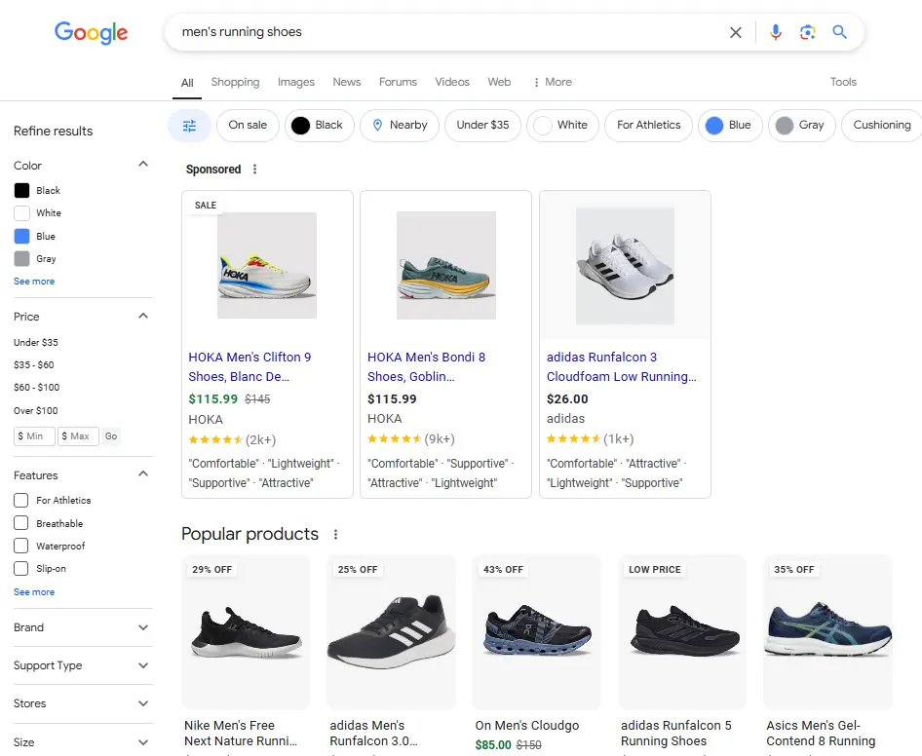922x756 pixels.
Task: Collapse the Color filter section
Action: pyautogui.click(x=143, y=164)
